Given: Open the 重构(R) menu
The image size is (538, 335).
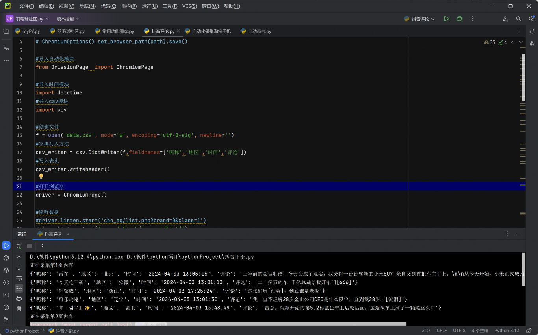Looking at the screenshot, I should [129, 6].
